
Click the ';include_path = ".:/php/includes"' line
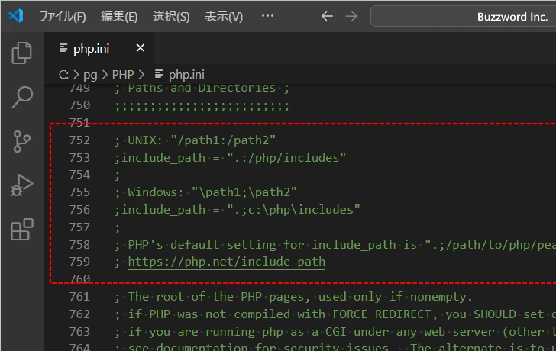230,158
